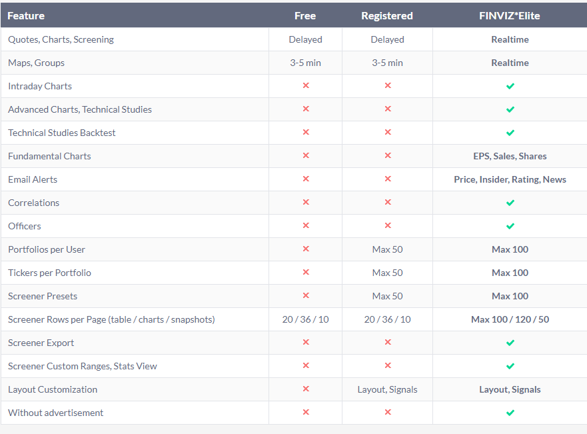
Task: Click Delayed under the Registered column
Action: click(388, 39)
